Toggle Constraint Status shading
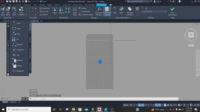 point(86,15)
